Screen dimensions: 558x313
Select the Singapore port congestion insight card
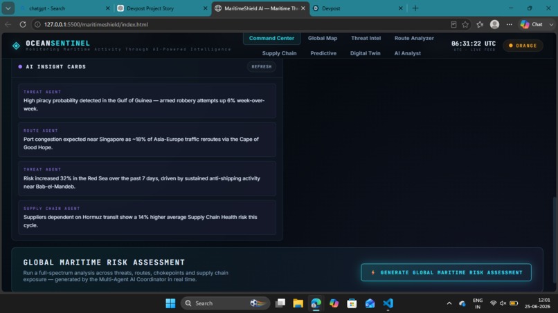click(147, 140)
